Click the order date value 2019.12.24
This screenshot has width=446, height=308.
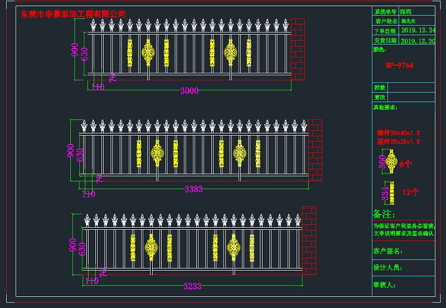pyautogui.click(x=418, y=31)
